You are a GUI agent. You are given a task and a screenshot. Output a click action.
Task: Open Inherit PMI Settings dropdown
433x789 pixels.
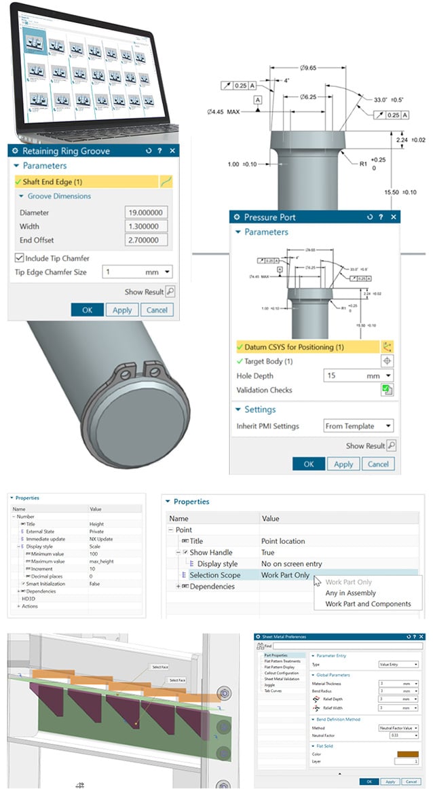[x=358, y=426]
